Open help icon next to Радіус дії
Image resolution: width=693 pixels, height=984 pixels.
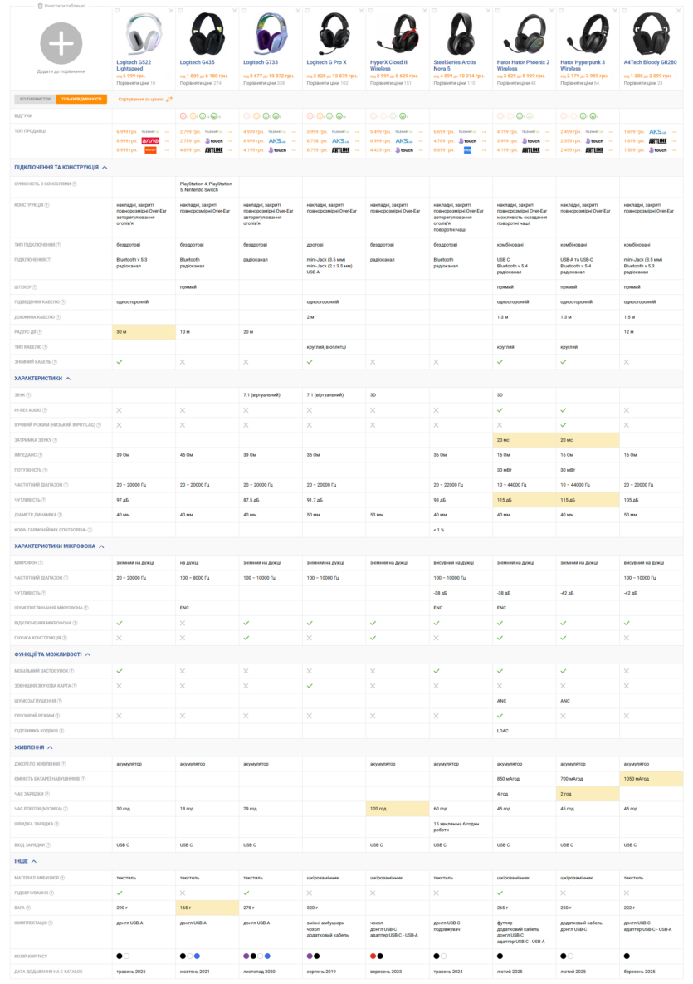click(40, 332)
